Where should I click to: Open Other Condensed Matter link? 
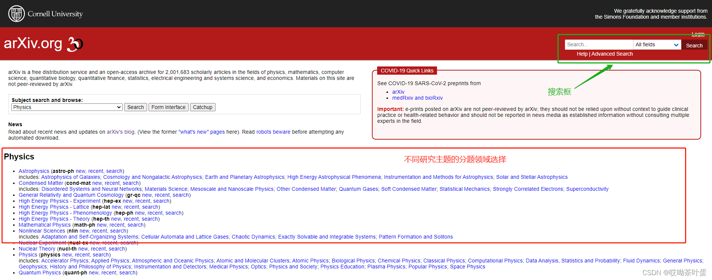click(306, 189)
